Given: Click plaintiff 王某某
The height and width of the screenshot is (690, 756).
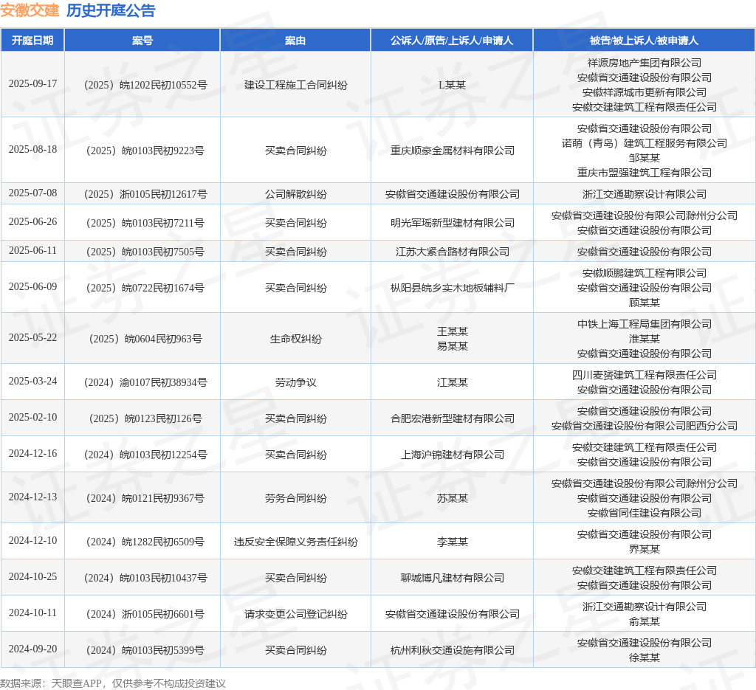Looking at the screenshot, I should [x=453, y=331].
